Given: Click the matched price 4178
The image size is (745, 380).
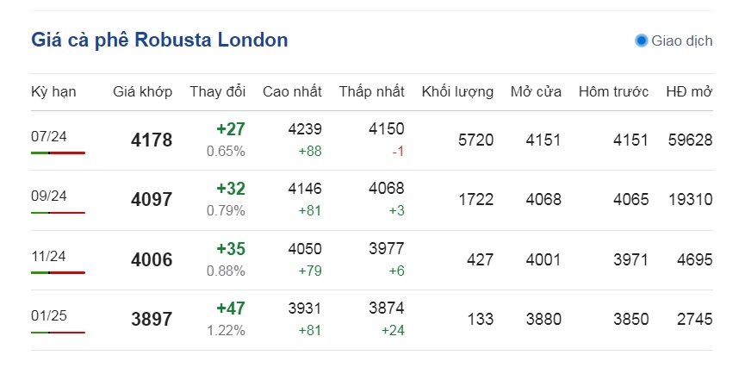Looking at the screenshot, I should [152, 140].
